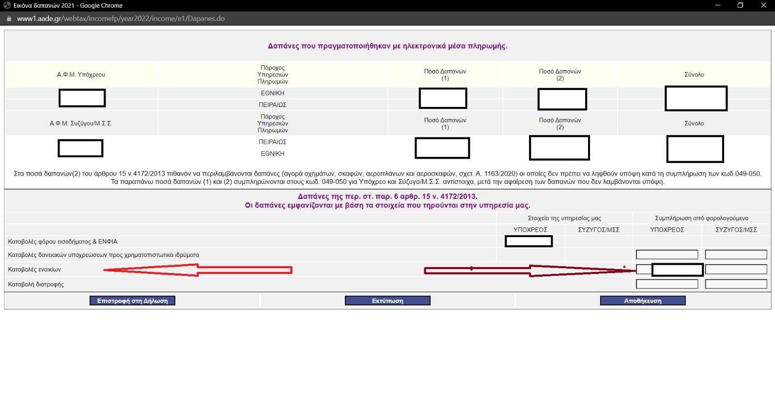Click the purple heading about ηλεκτρονικά μέσα πληρωμής
Image resolution: width=775 pixels, height=407 pixels.
point(387,46)
